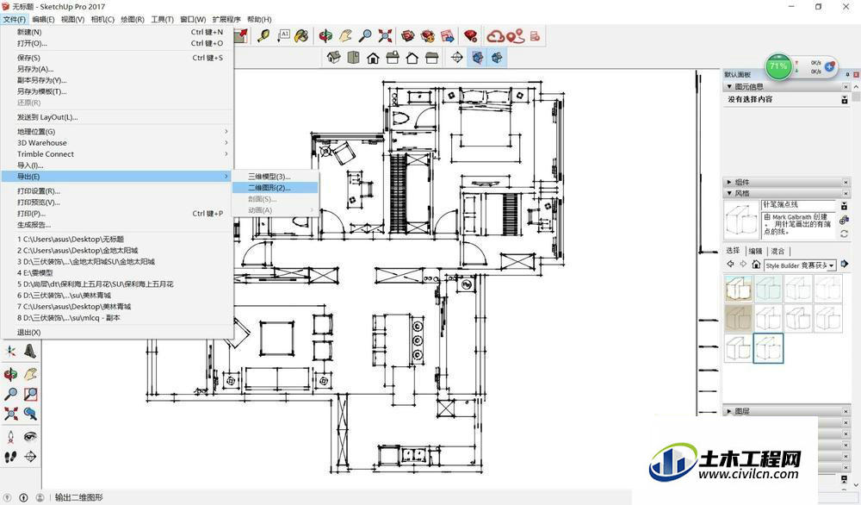Click Zoom Extents in top toolbar
This screenshot has width=861, height=505.
pyautogui.click(x=385, y=36)
